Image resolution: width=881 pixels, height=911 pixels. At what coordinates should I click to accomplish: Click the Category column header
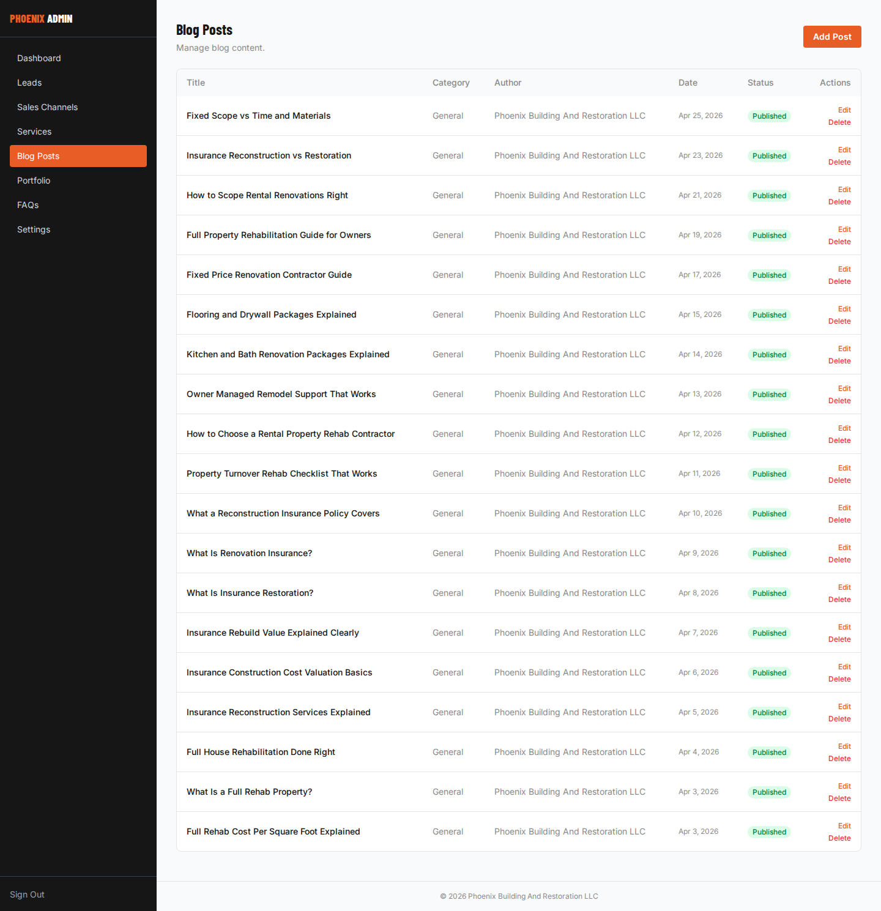(x=451, y=83)
